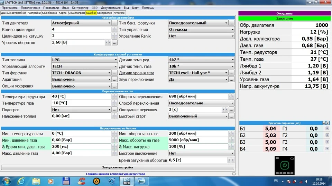Click the green power switch button image
Viewport: 332px width, 186px height.
coord(284,165)
